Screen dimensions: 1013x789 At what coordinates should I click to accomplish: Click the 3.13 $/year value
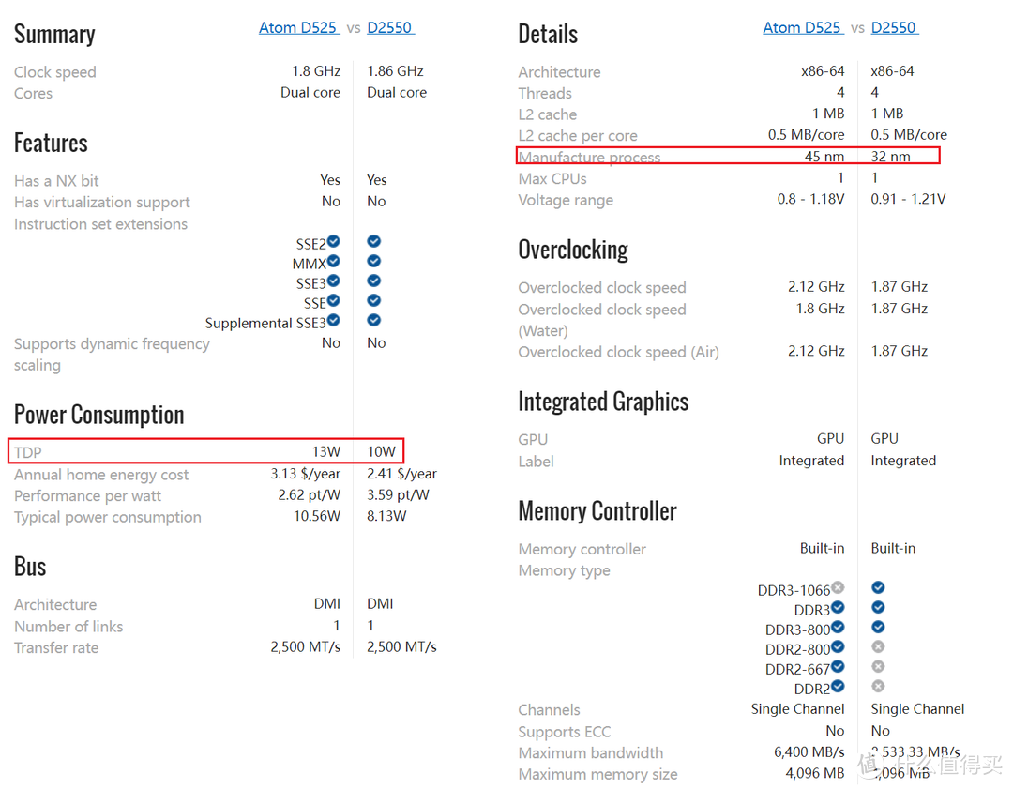[306, 474]
